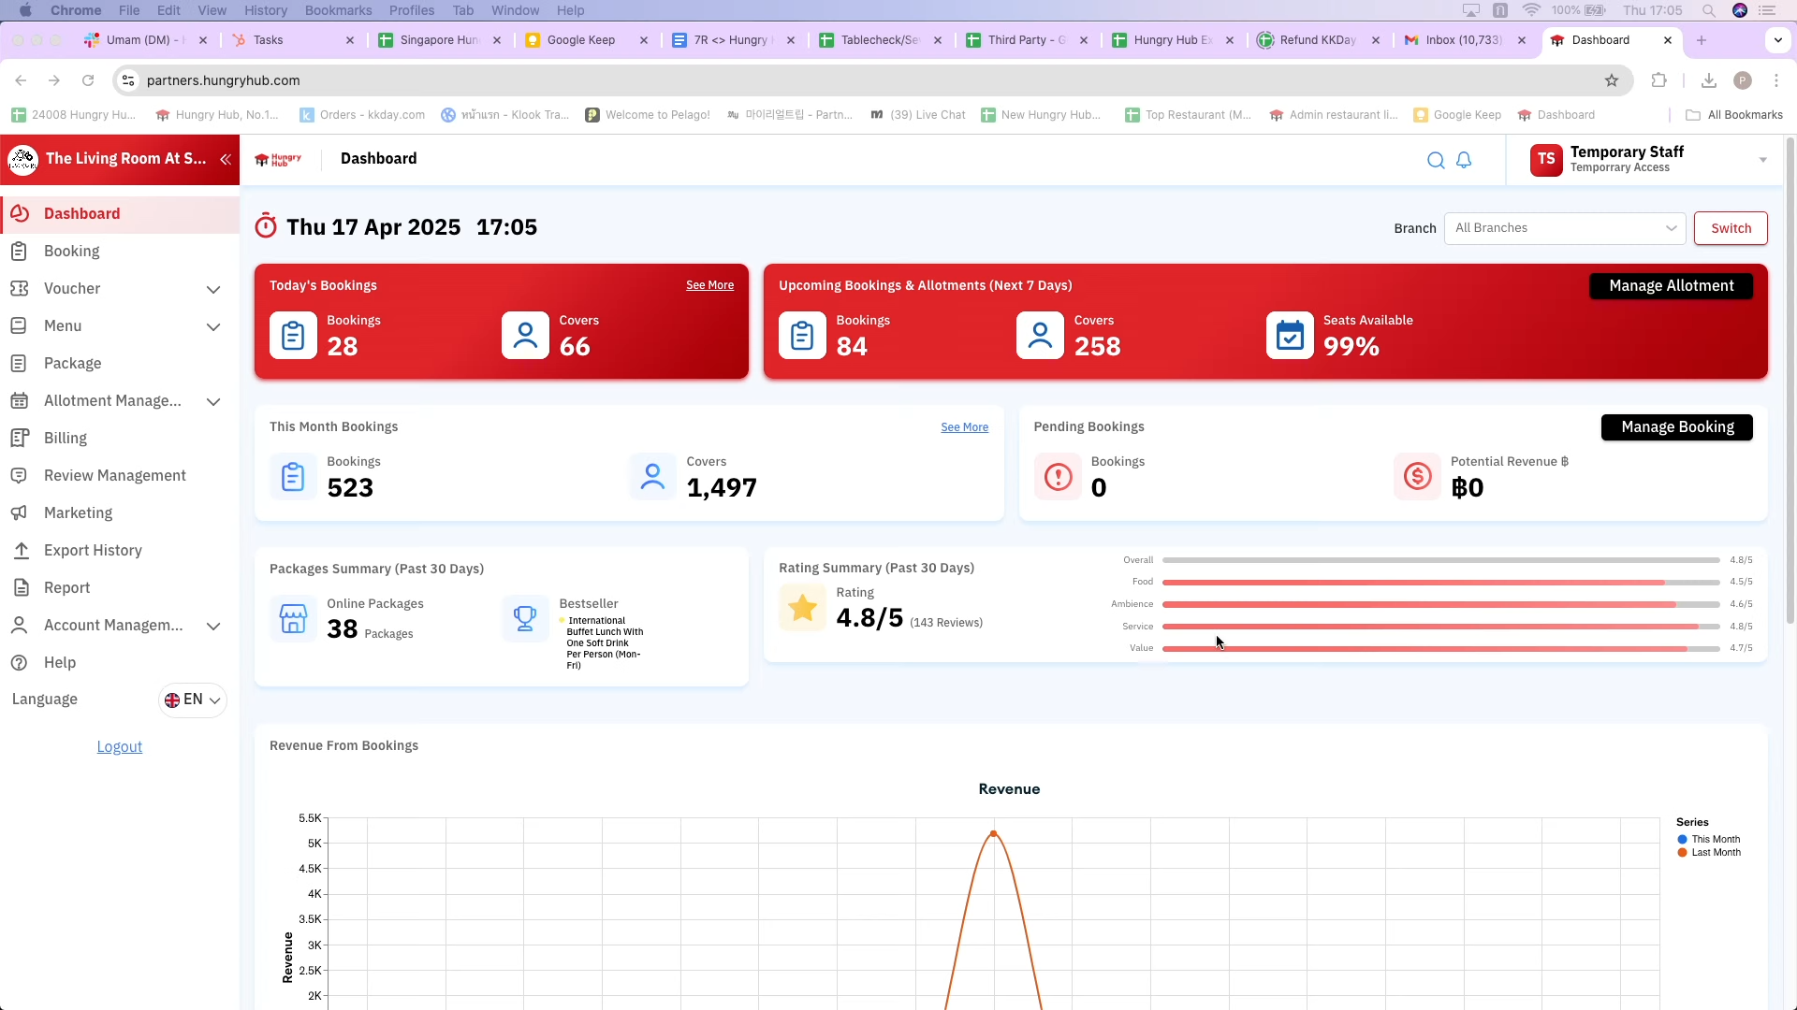Click Today's Bookings clipboard icon
This screenshot has width=1797, height=1010.
pyautogui.click(x=293, y=336)
